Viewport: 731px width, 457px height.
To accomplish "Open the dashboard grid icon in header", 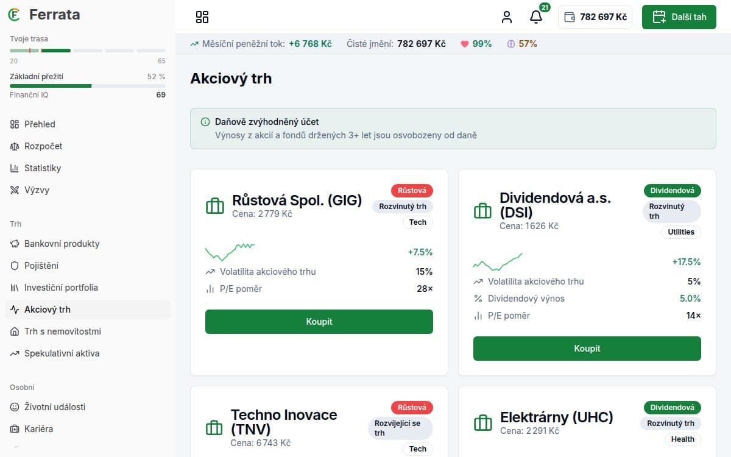I will click(x=202, y=17).
